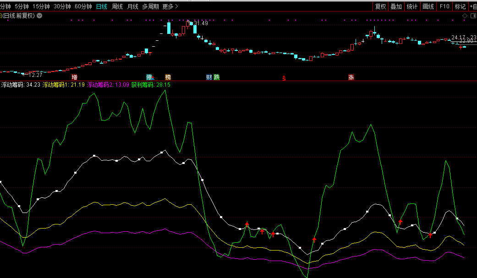Click the 增 event marker icon

coord(74,77)
